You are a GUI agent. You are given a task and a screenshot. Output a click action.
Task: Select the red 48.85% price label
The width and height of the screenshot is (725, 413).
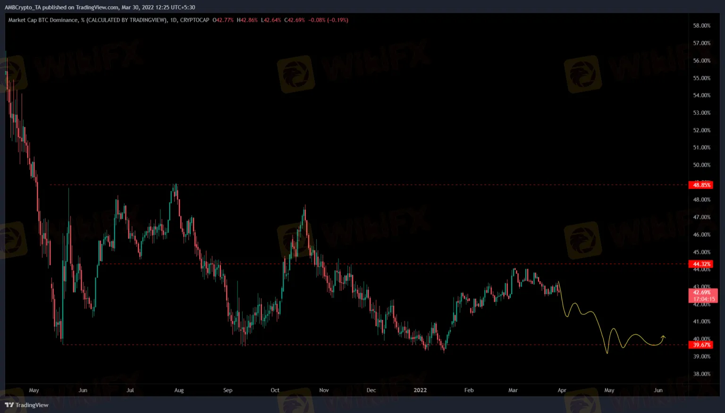pos(701,185)
